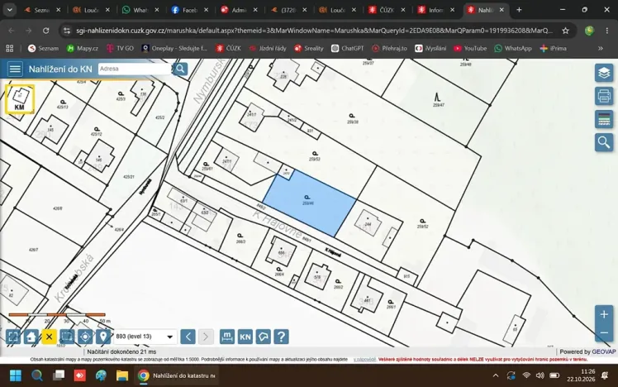Click the address search magnifier button
Image resolution: width=618 pixels, height=387 pixels.
click(x=180, y=69)
